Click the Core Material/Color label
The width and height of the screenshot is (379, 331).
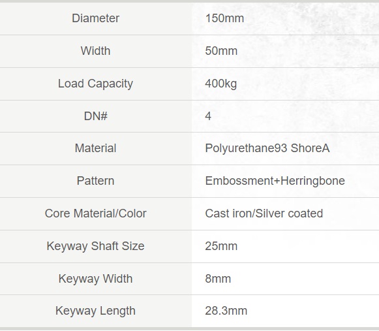[x=95, y=213]
